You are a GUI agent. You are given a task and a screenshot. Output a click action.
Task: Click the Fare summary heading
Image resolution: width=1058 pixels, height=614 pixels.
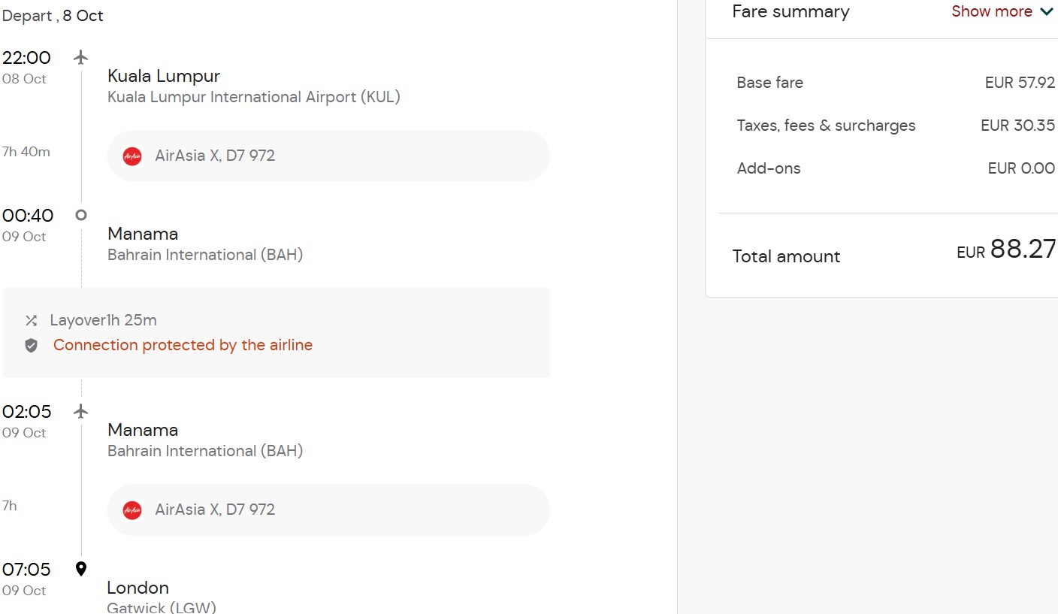pos(790,11)
